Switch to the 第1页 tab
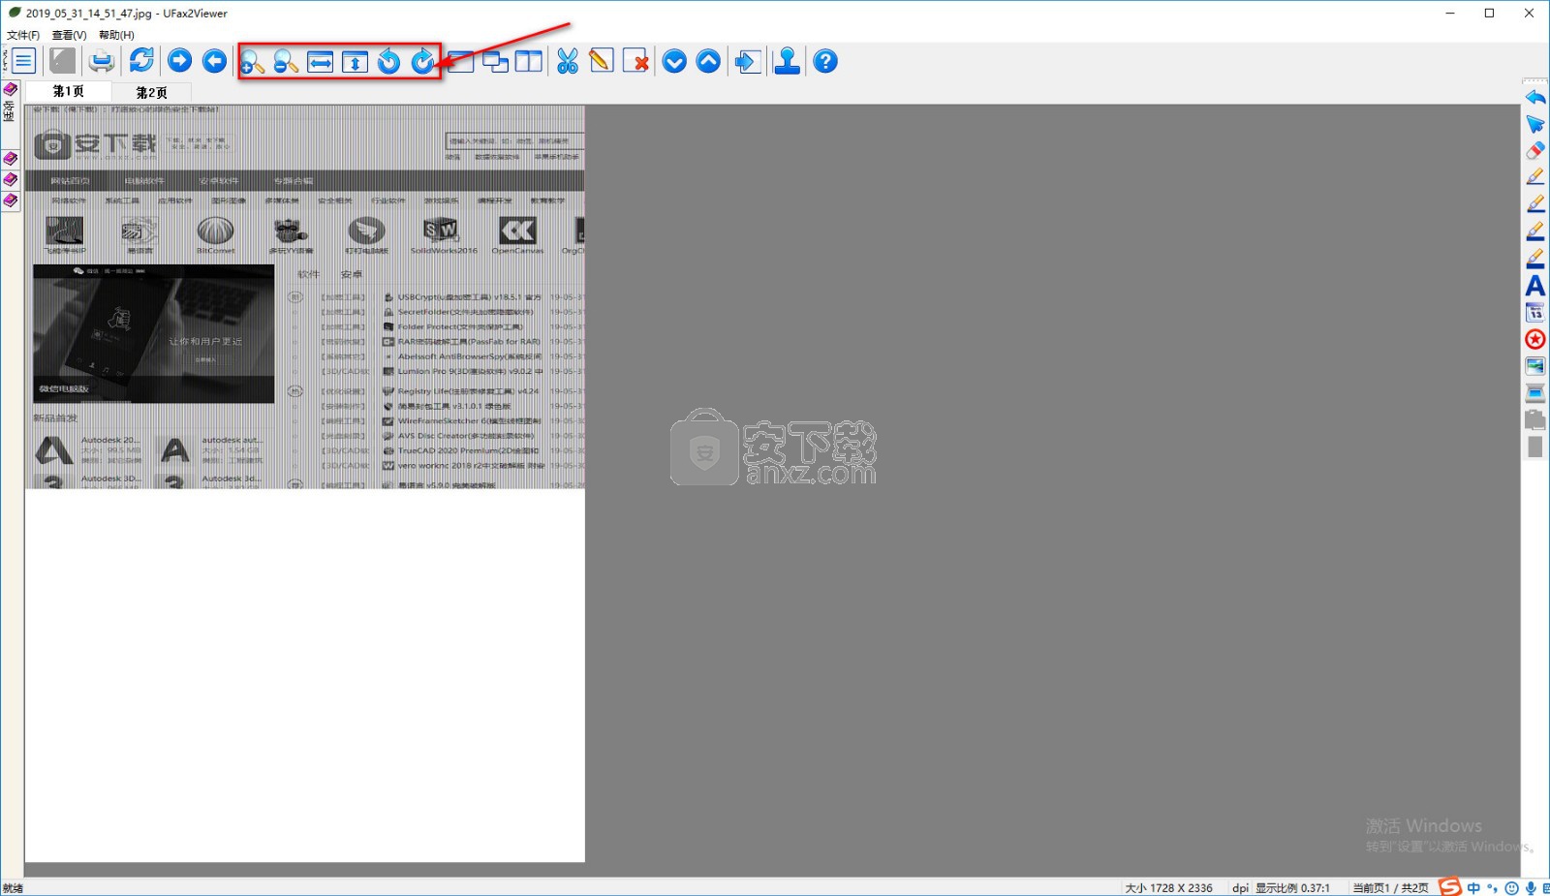 [x=68, y=91]
